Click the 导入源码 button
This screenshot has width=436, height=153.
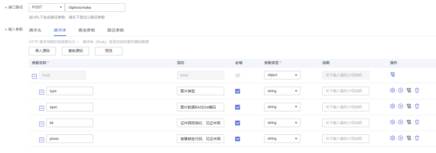pyautogui.click(x=42, y=51)
